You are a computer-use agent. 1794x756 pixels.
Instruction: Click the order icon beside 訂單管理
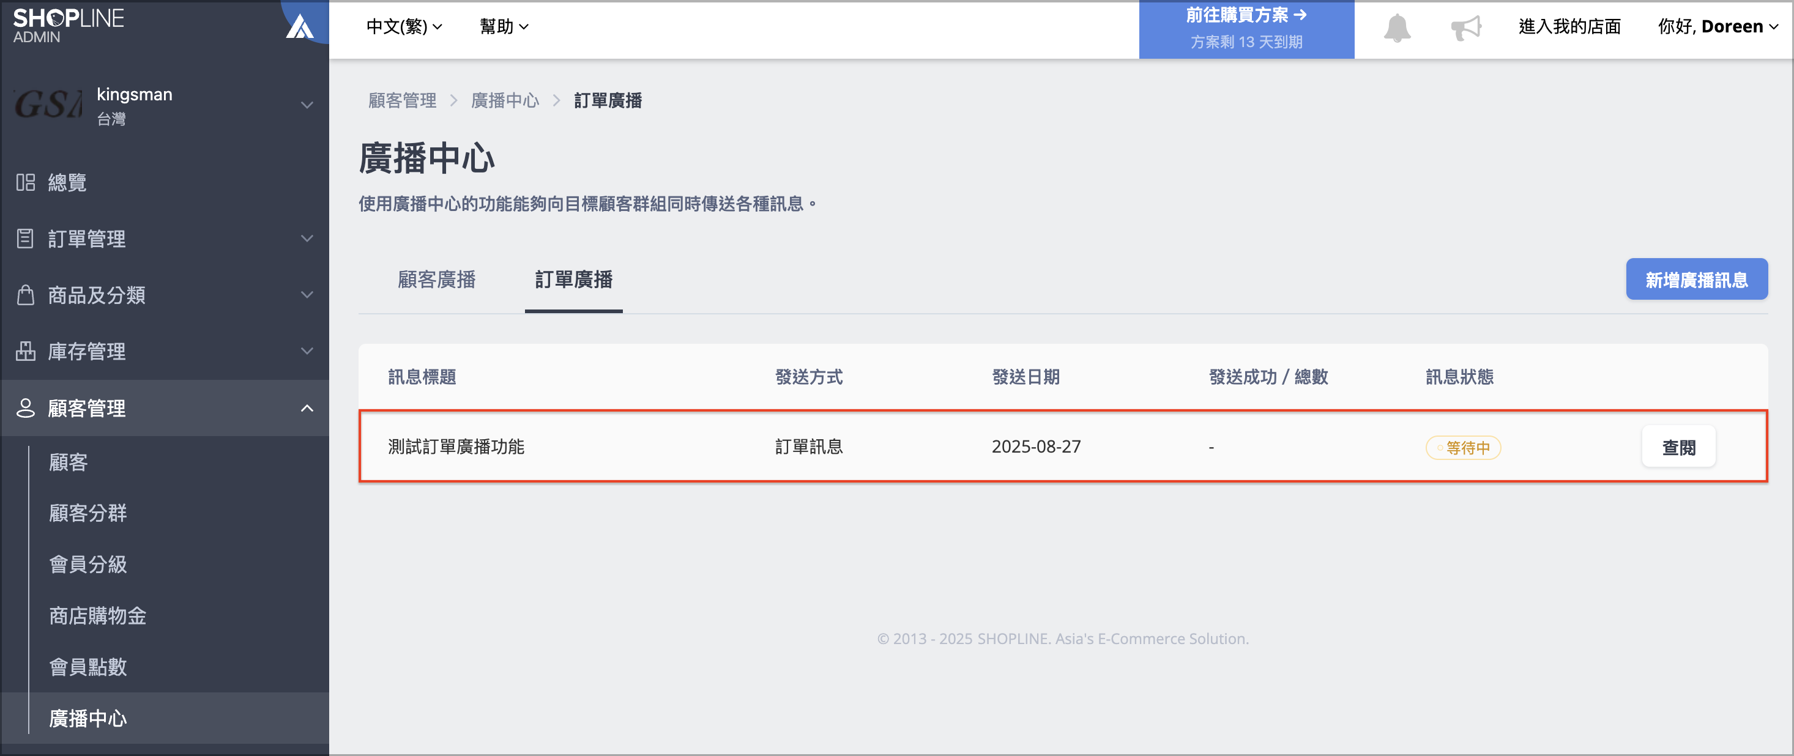pyautogui.click(x=26, y=239)
